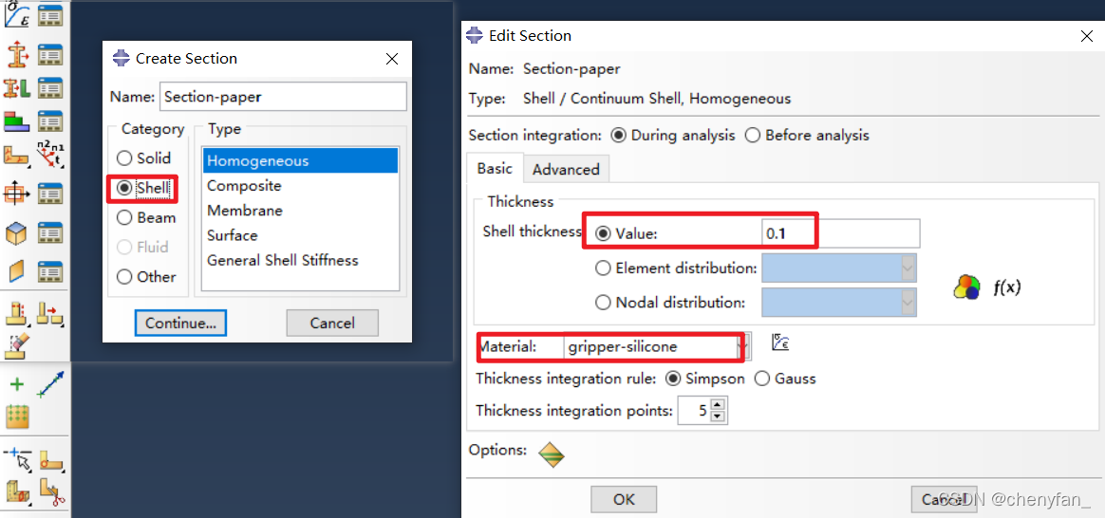Click the f(x) analytical field icon
The image size is (1105, 518).
tap(1006, 287)
